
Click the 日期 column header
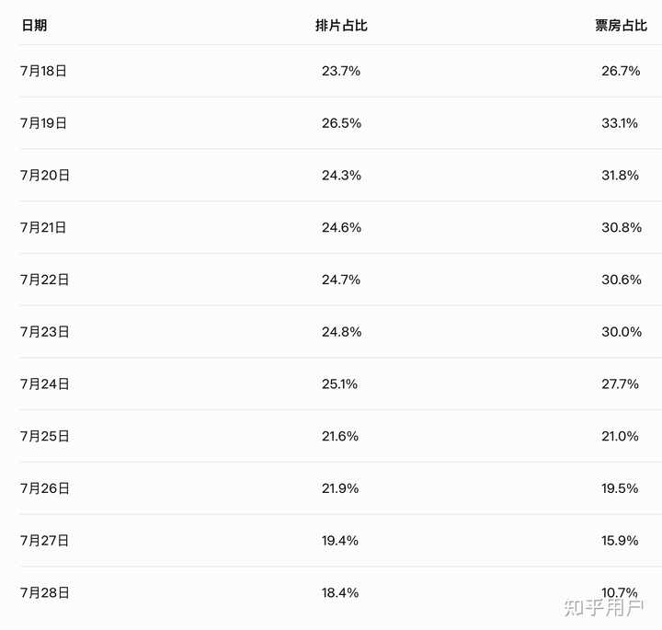[33, 26]
